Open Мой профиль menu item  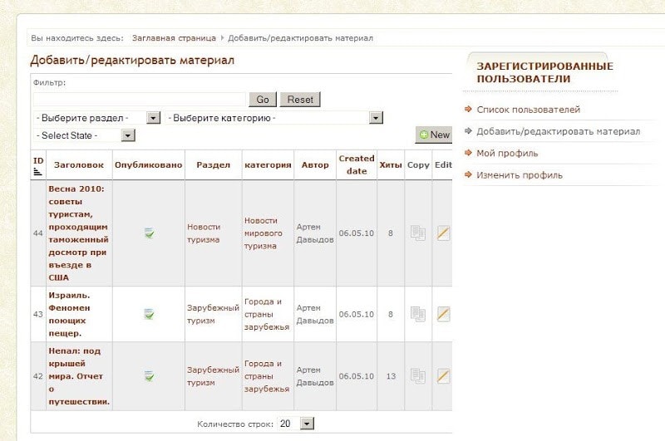507,154
